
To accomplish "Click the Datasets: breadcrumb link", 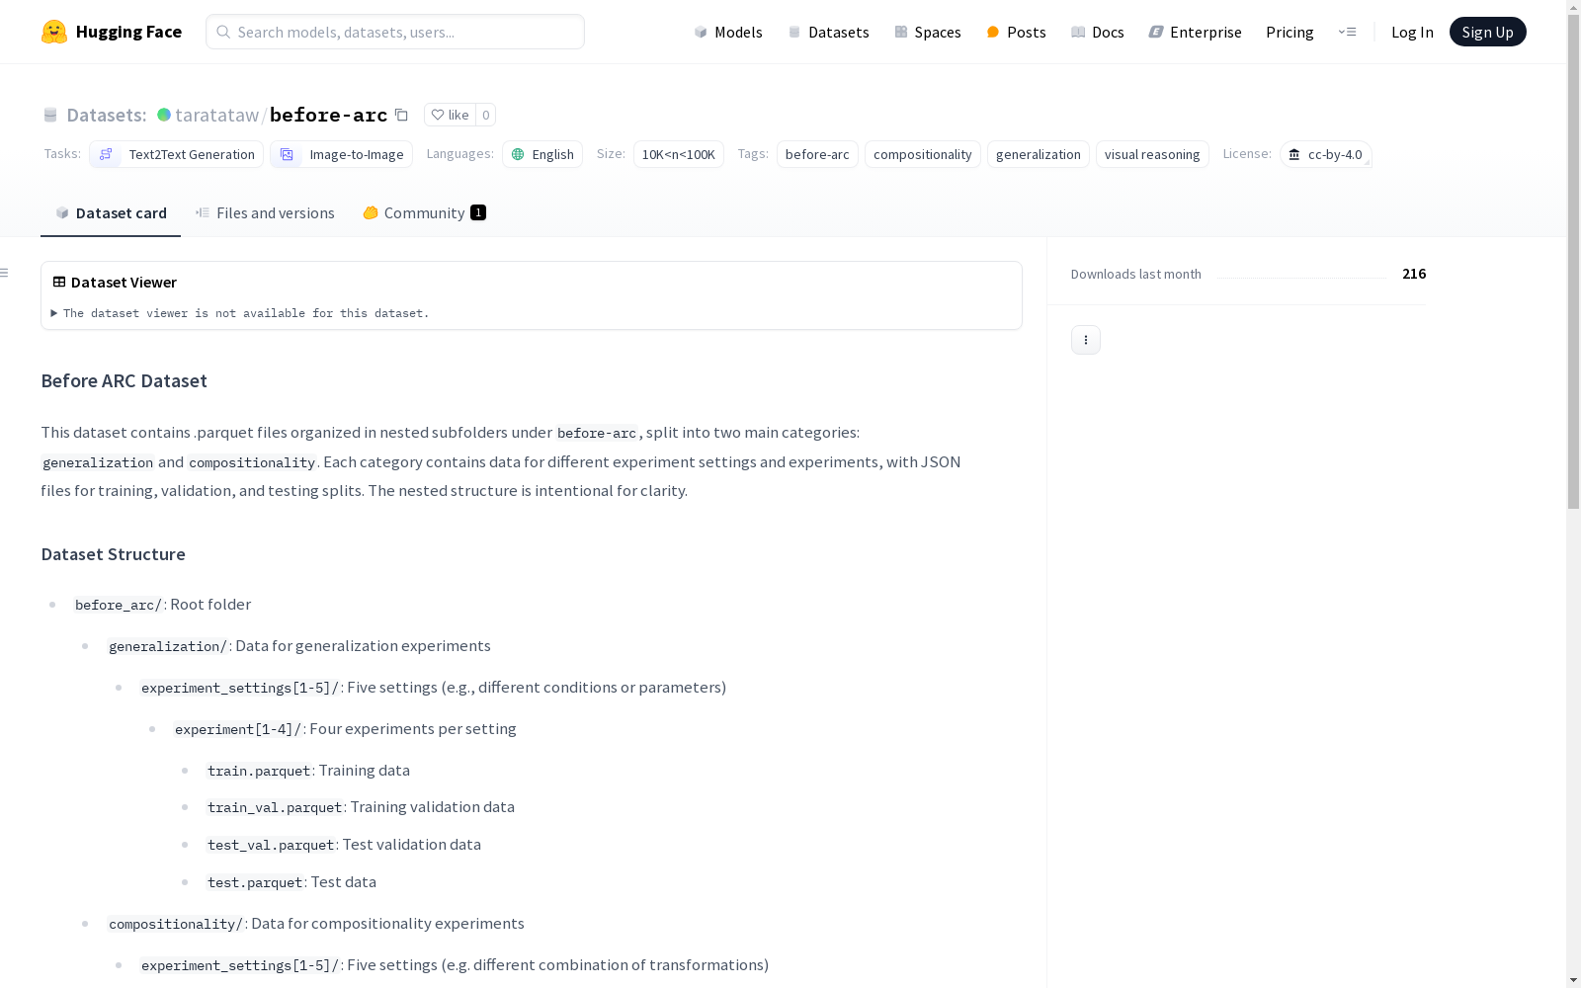I will 106,115.
